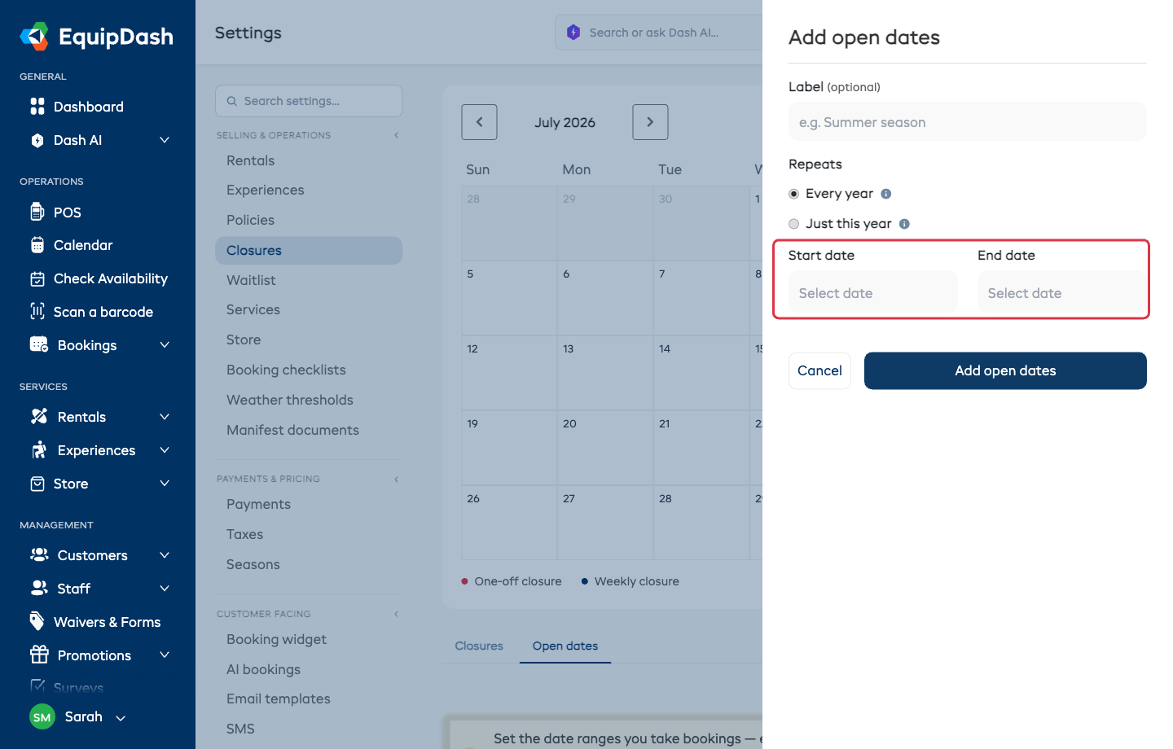Screen dimensions: 1173x749
Task: Click the Store bag icon
Action: 37,484
